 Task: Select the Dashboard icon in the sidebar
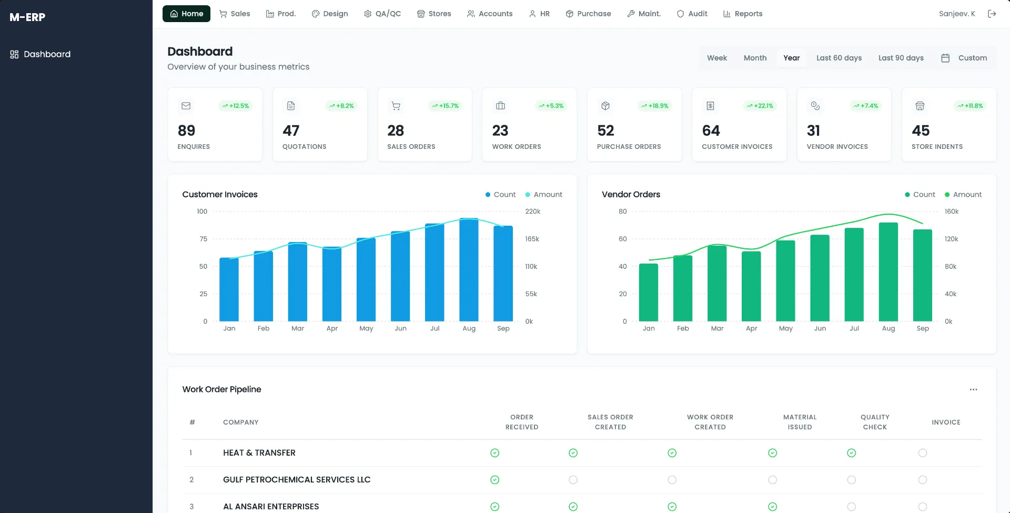pos(14,54)
